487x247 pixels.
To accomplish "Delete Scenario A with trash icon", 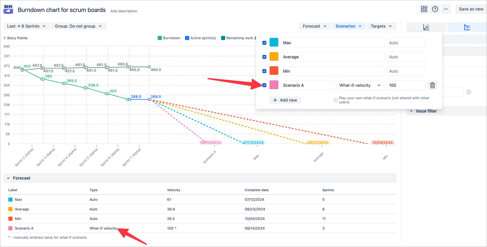I will (432, 85).
